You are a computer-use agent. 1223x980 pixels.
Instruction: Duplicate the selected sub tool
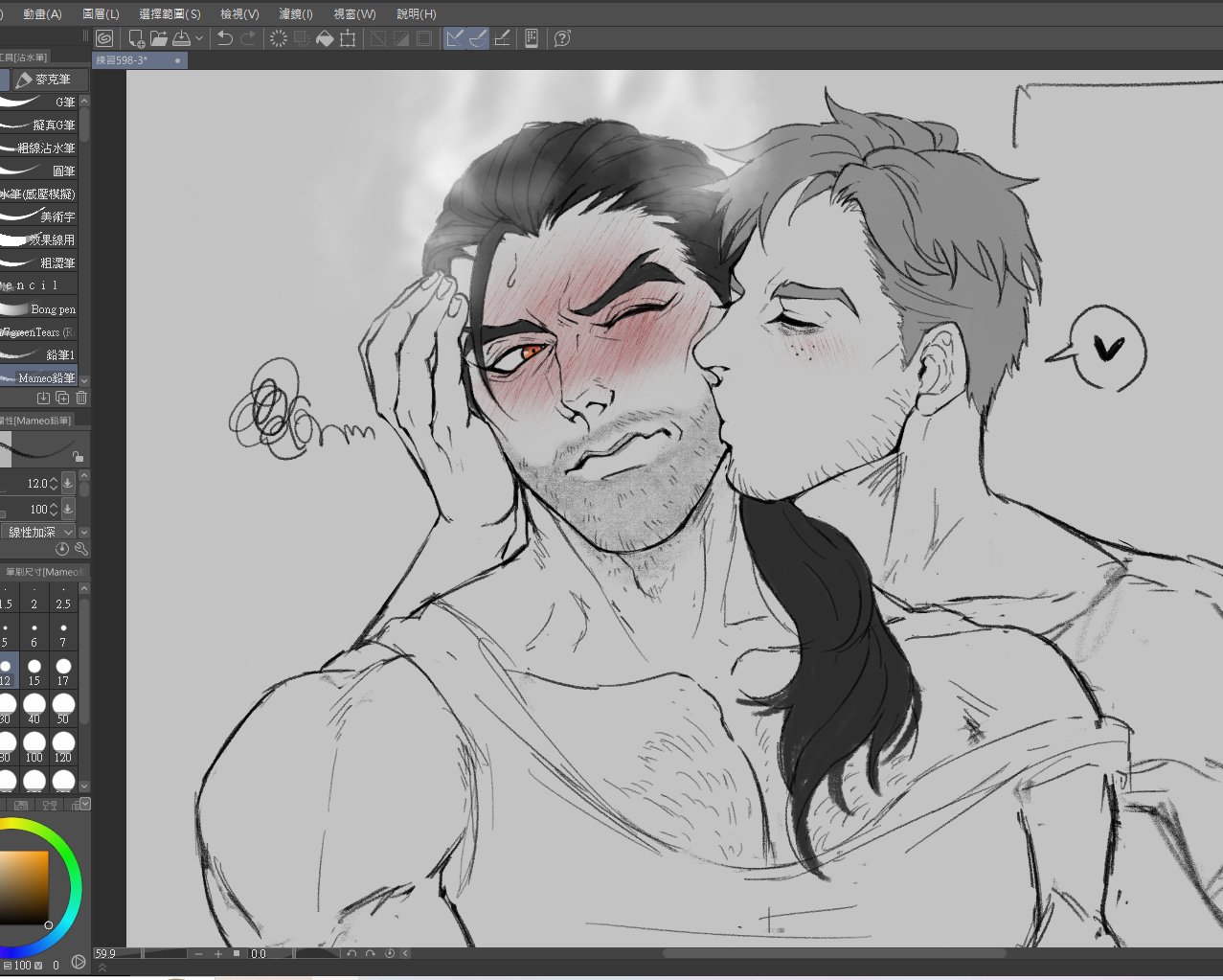tap(62, 398)
